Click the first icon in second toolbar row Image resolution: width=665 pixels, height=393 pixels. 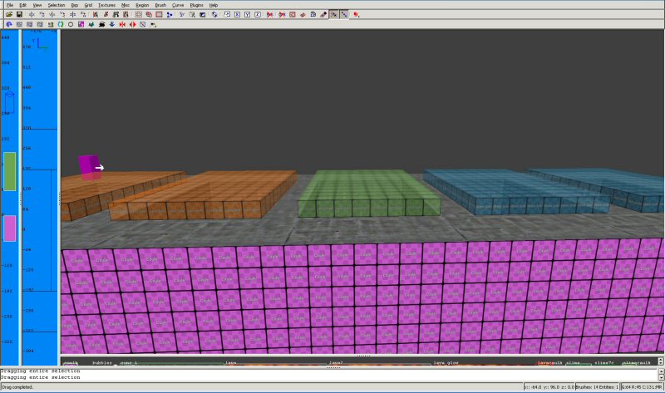pyautogui.click(x=7, y=25)
